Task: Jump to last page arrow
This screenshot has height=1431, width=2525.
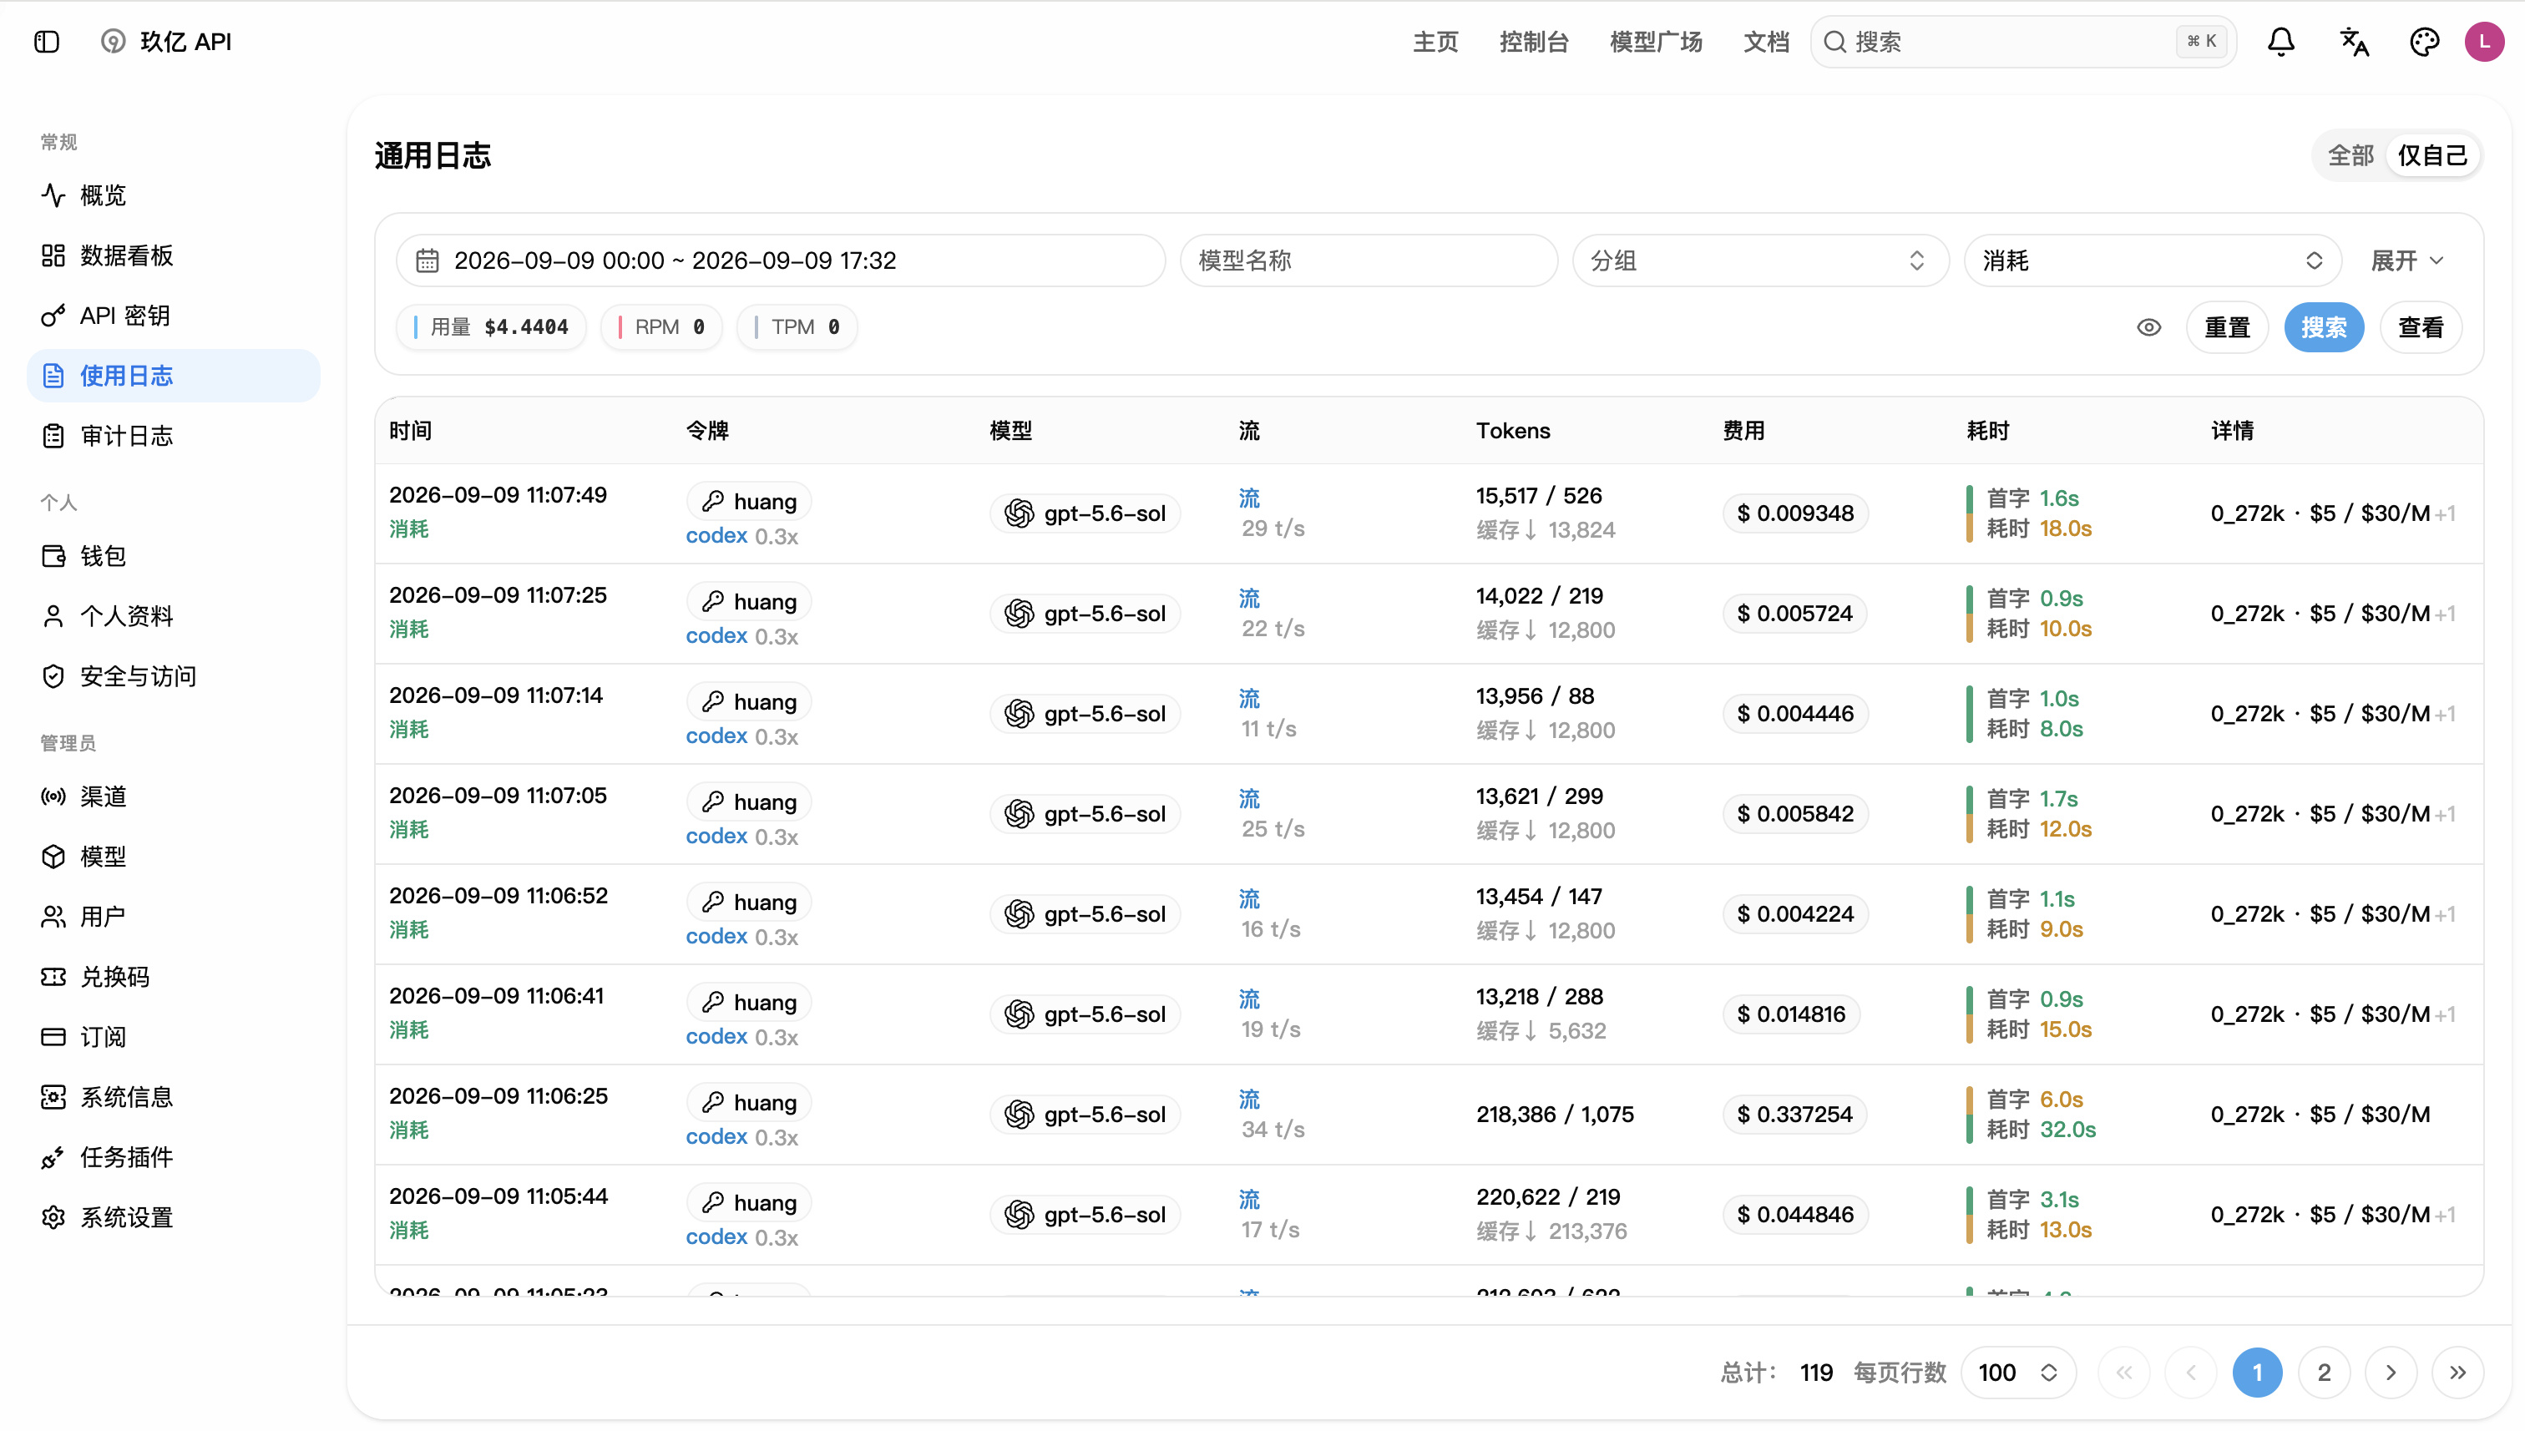Action: pos(2457,1372)
